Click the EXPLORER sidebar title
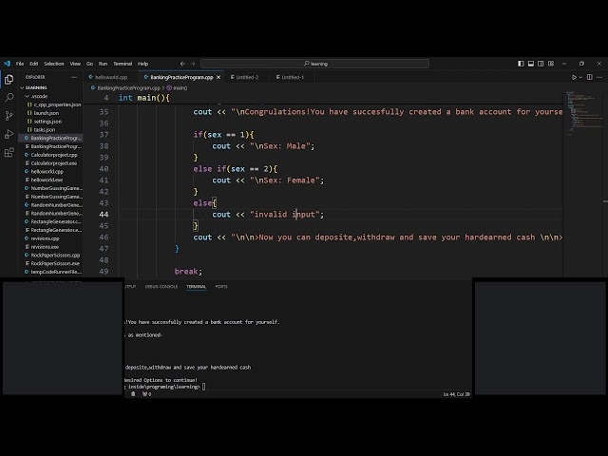 tap(35, 77)
